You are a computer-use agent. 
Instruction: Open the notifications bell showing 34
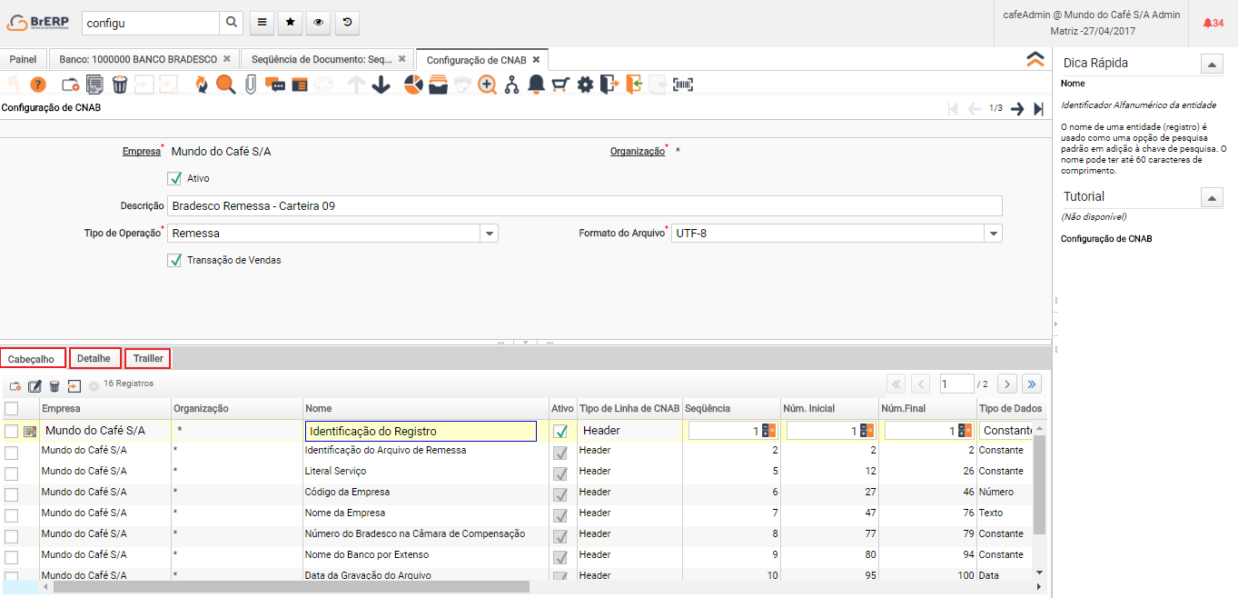(x=1213, y=23)
